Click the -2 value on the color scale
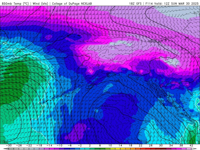This screenshot has width=200, height=150. click(80, 145)
